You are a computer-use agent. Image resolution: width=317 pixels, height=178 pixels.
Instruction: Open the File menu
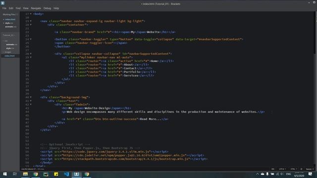coord(4,8)
